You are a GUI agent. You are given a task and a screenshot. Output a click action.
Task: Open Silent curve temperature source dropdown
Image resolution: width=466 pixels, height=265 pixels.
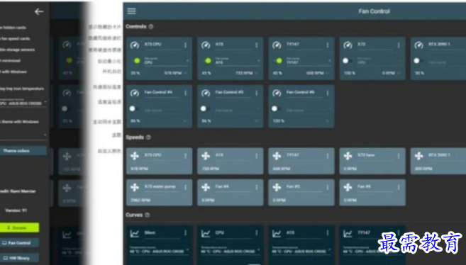pos(160,250)
